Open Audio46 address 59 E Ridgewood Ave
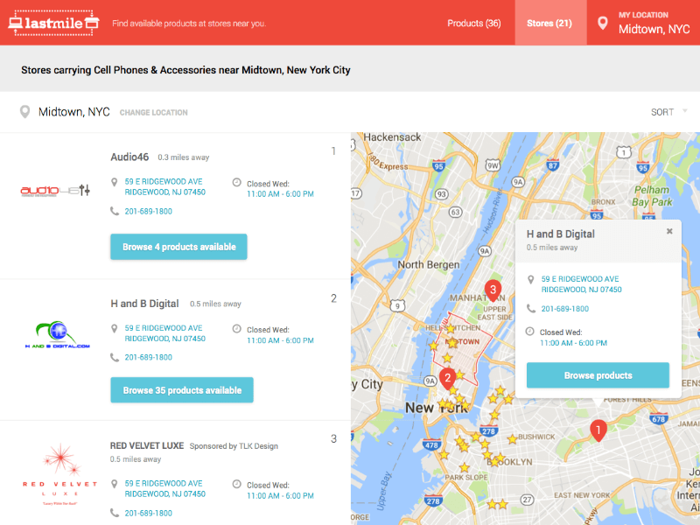This screenshot has height=525, width=700. (164, 187)
